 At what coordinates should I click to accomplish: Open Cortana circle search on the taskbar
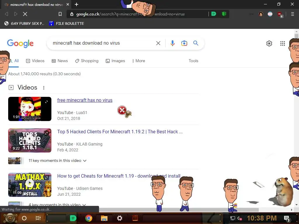pos(24,218)
